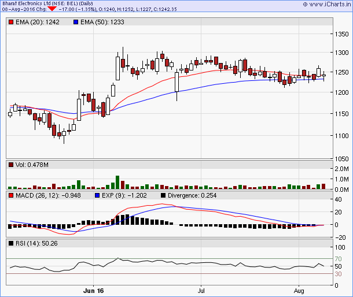
Task: Click the red down-arrow change indicator
Action: [x=52, y=9]
